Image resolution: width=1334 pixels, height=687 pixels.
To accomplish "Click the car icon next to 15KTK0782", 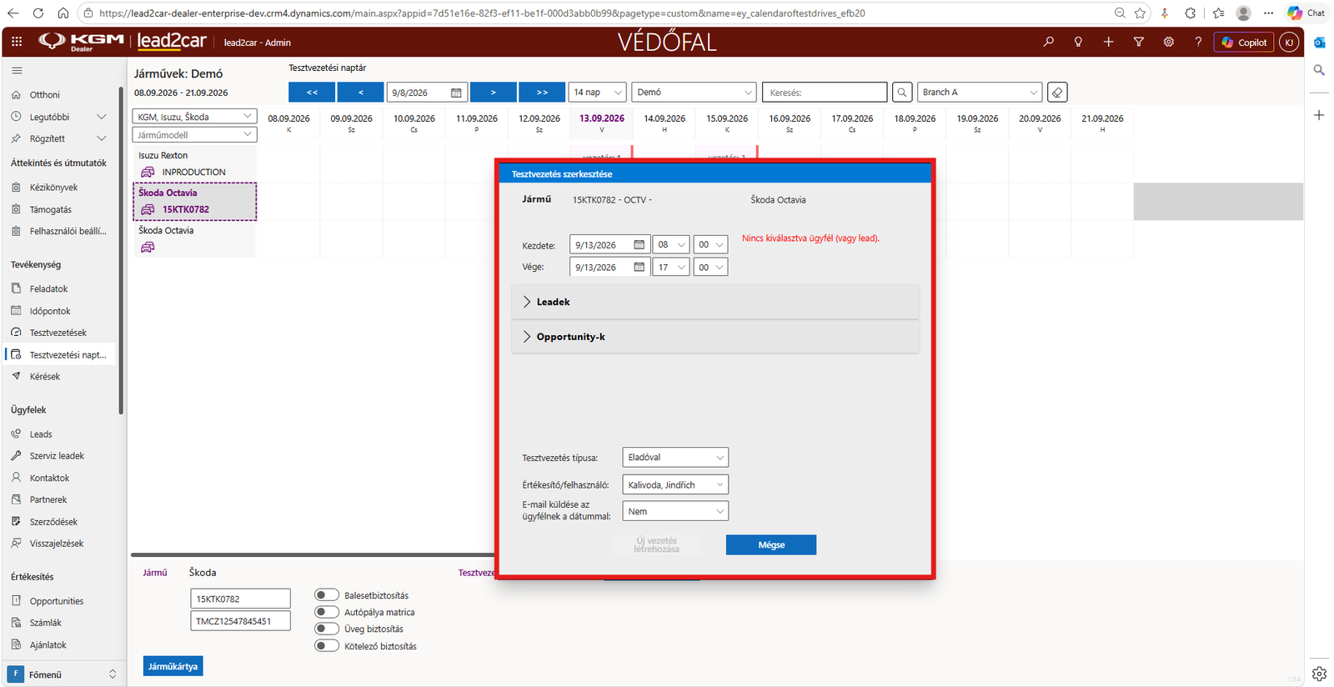I will coord(148,209).
